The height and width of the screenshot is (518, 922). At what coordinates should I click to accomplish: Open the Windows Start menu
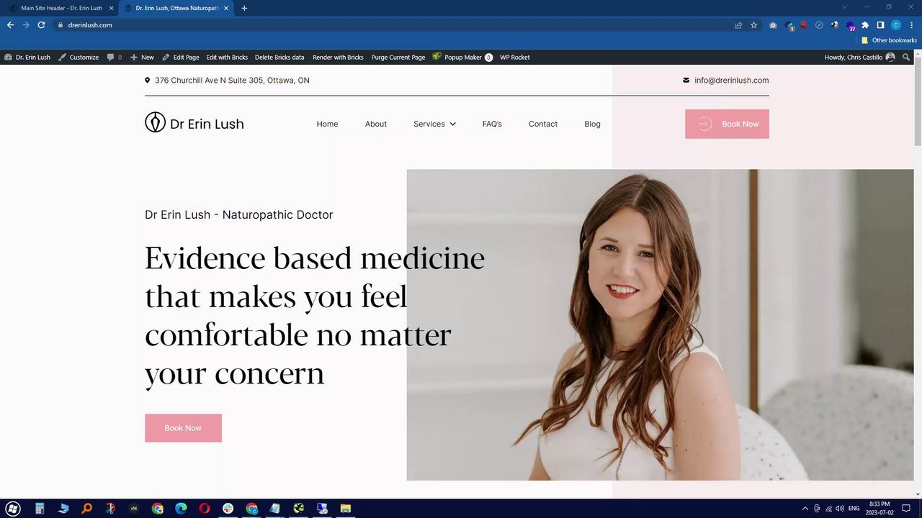(x=12, y=509)
